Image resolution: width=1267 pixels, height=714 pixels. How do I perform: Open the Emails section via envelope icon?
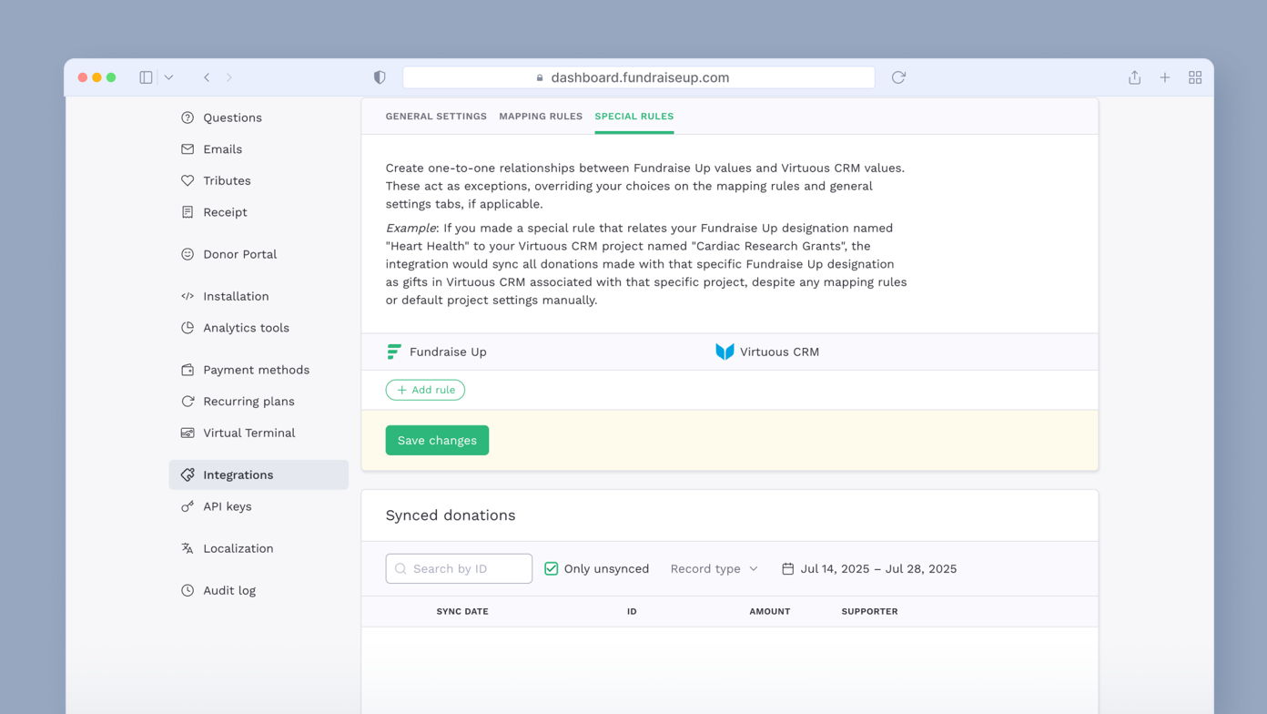(188, 148)
